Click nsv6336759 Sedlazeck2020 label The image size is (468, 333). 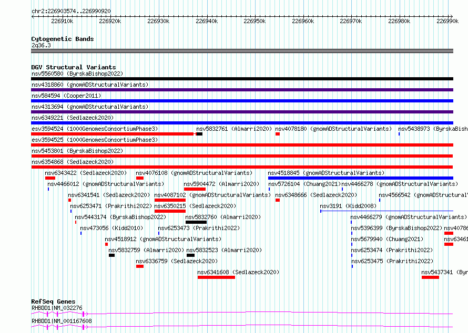point(177,261)
